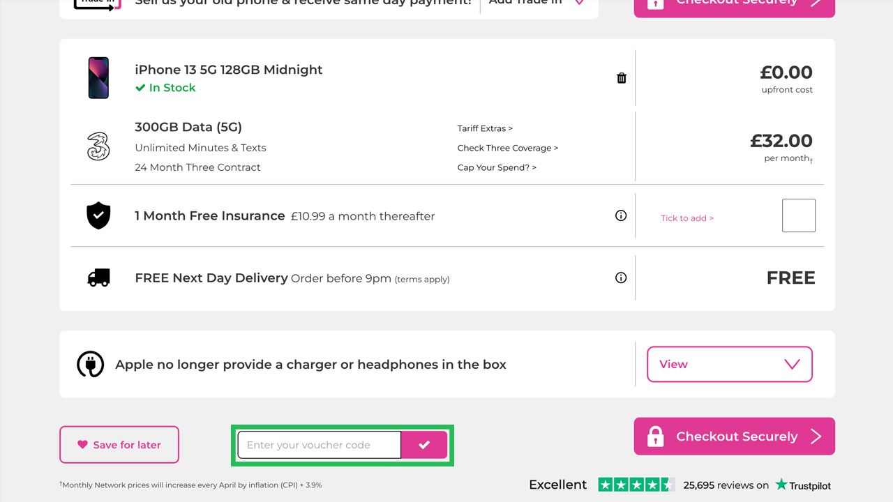Open Cap Your Spend link
893x502 pixels.
pos(497,167)
